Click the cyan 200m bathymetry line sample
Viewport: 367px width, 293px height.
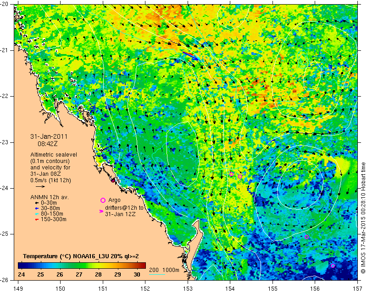click(157, 274)
